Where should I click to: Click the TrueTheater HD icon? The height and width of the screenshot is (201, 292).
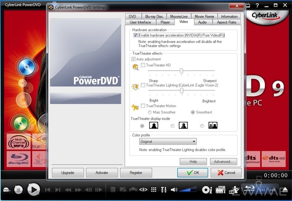(135, 67)
